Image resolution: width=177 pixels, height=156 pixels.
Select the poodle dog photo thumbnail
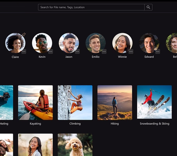click(x=75, y=145)
